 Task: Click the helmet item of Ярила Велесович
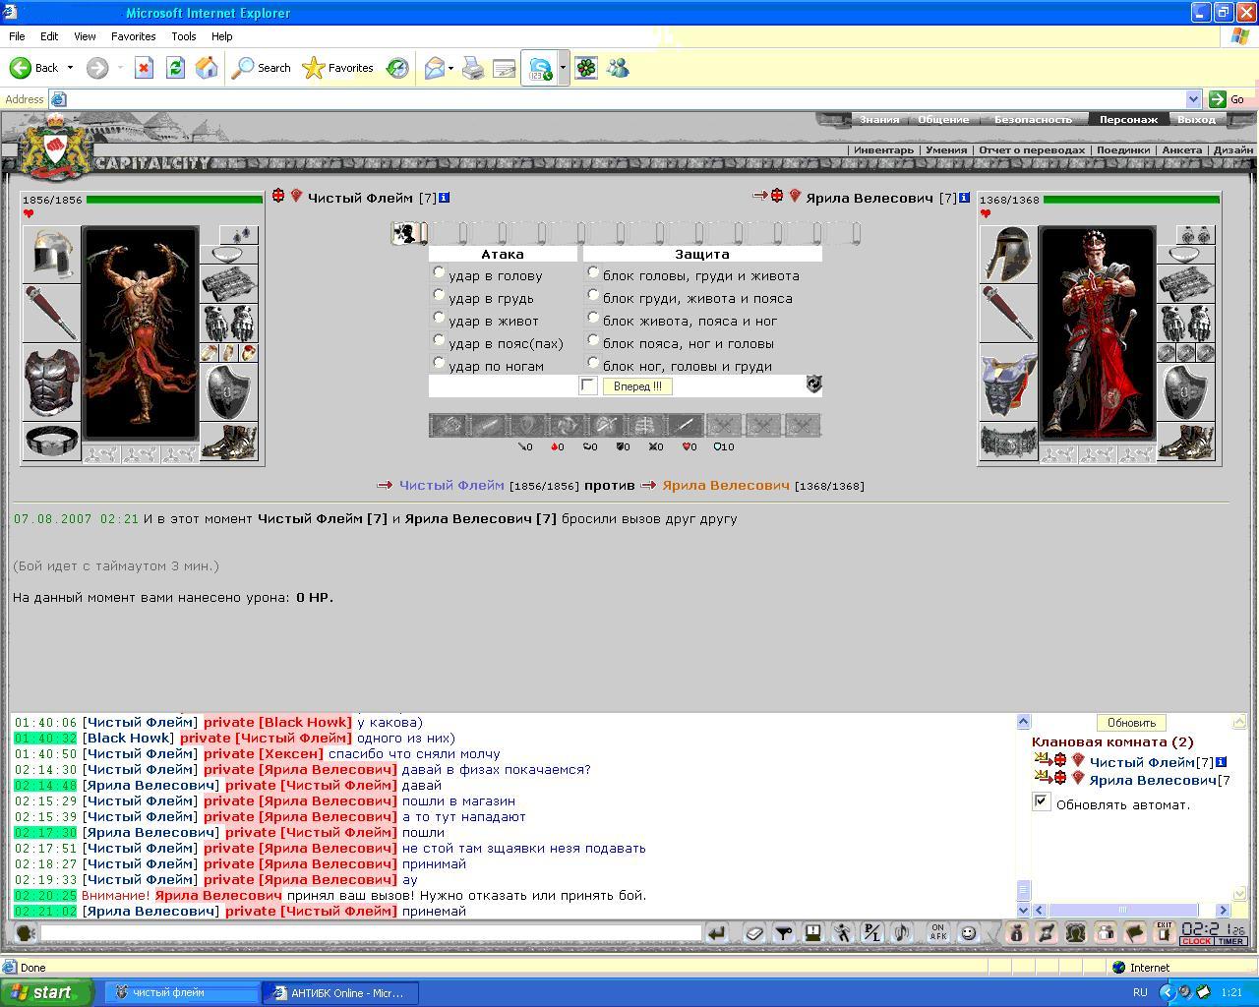[x=1008, y=255]
